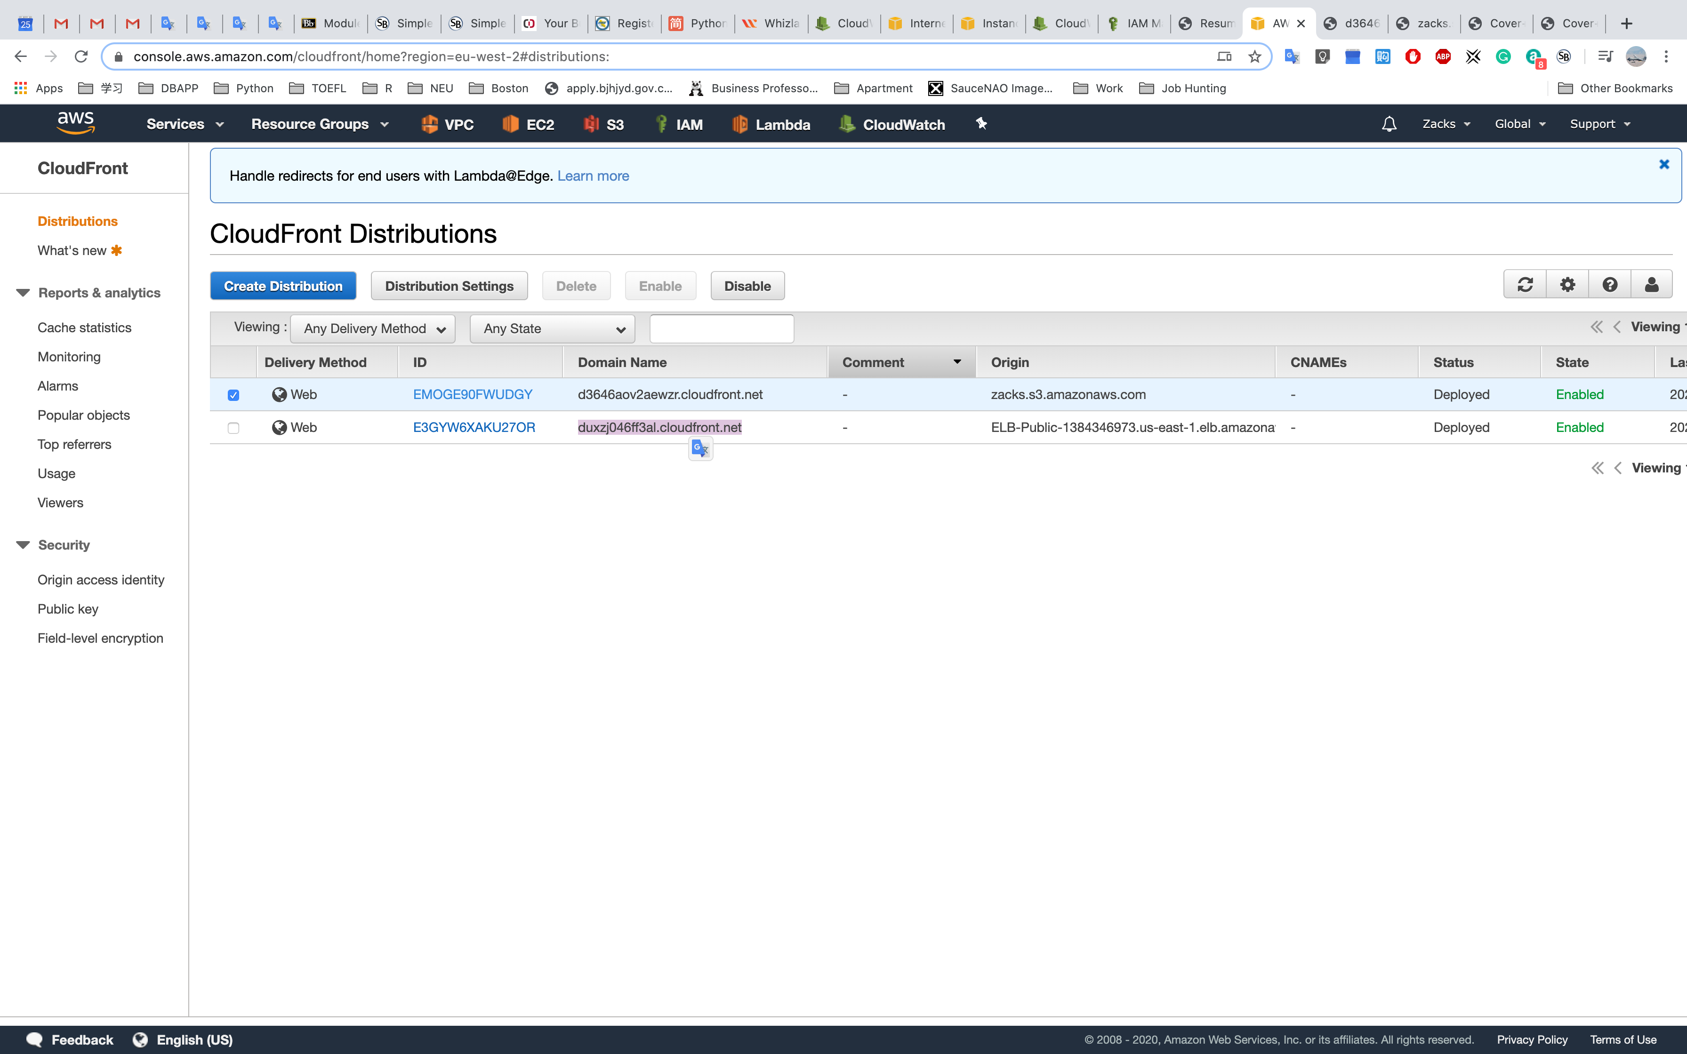
Task: Dismiss the Lambda@Edge info banner
Action: (1664, 165)
